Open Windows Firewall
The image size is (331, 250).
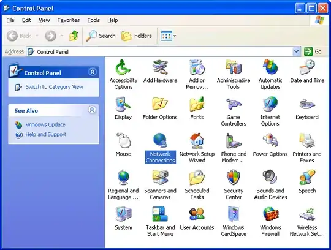tap(270, 222)
